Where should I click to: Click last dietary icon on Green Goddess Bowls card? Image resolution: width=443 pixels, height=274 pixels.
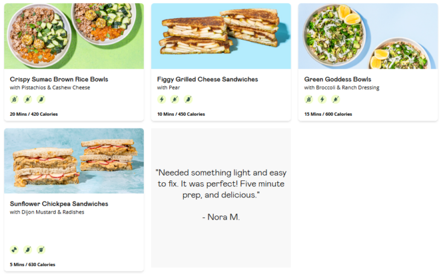point(335,100)
